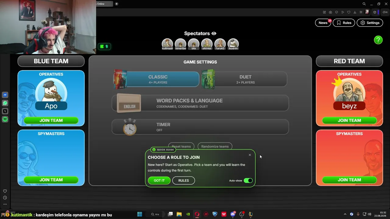The image size is (390, 219).
Task: Open a new browser tab with plus
Action: (x=116, y=4)
